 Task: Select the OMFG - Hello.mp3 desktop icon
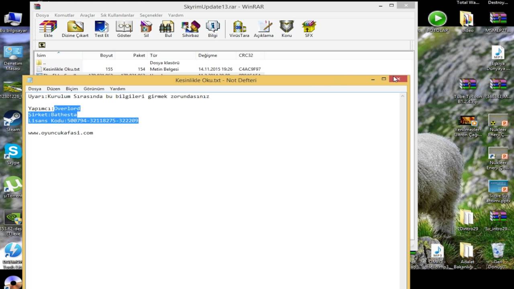point(437,256)
